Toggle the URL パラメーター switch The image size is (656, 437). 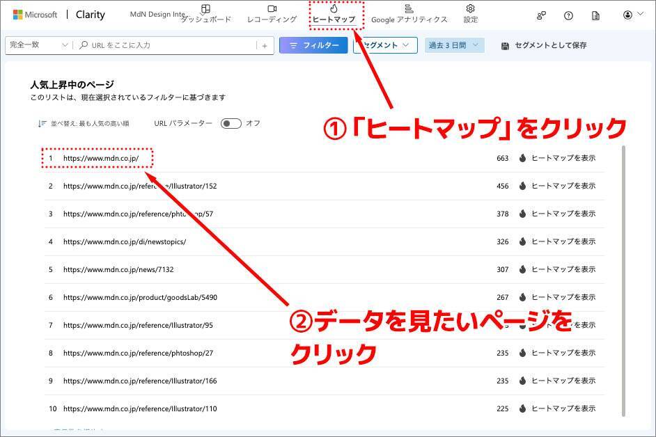(231, 123)
